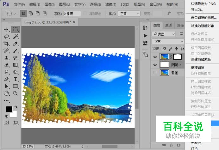Select the Move tool
This screenshot has height=150, width=219.
click(6, 29)
